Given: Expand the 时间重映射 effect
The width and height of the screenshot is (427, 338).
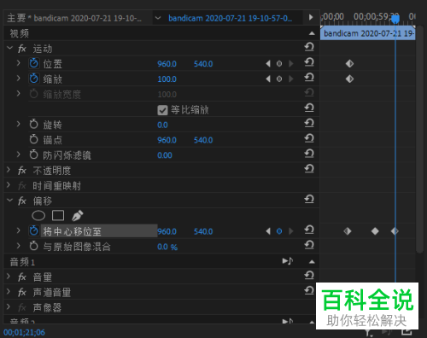Looking at the screenshot, I should pos(9,185).
